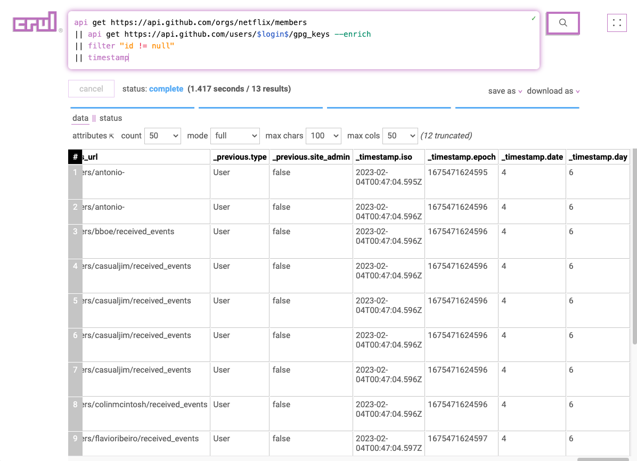
Task: Click the green checkmark in the query editor
Action: click(533, 18)
